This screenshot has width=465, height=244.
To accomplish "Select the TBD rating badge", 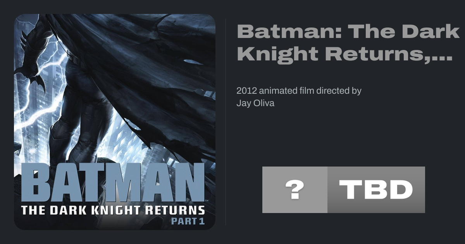I will [x=376, y=190].
